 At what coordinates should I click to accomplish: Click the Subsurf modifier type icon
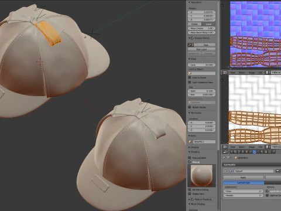pos(231,171)
